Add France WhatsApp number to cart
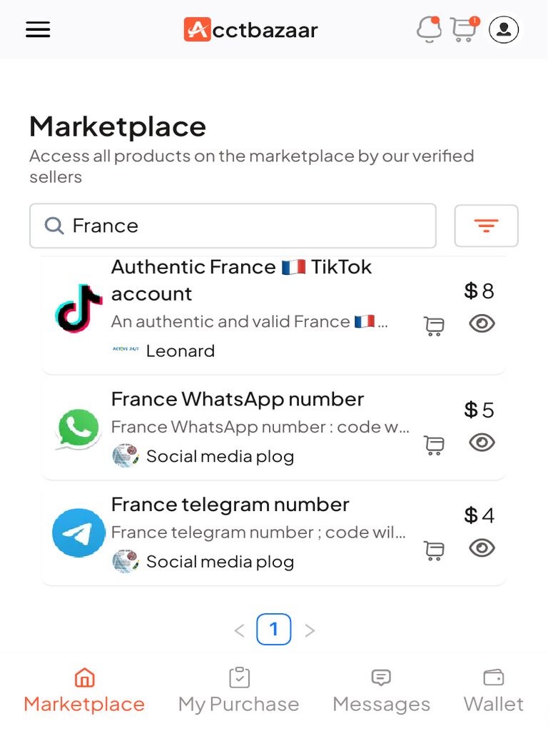The width and height of the screenshot is (548, 731). coord(434,445)
